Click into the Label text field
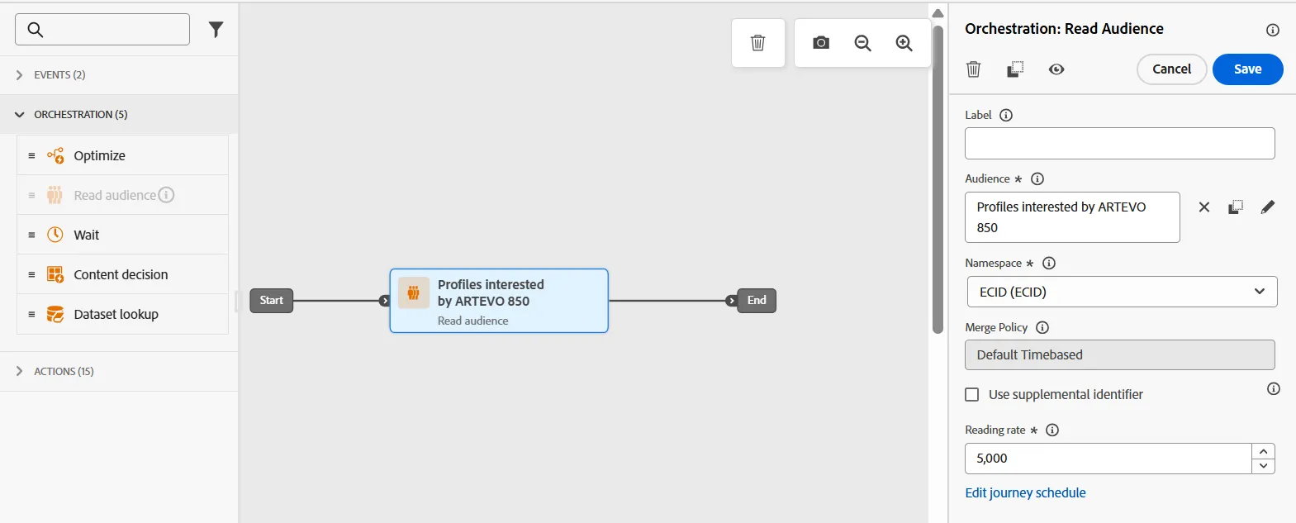This screenshot has height=523, width=1296. click(x=1119, y=144)
